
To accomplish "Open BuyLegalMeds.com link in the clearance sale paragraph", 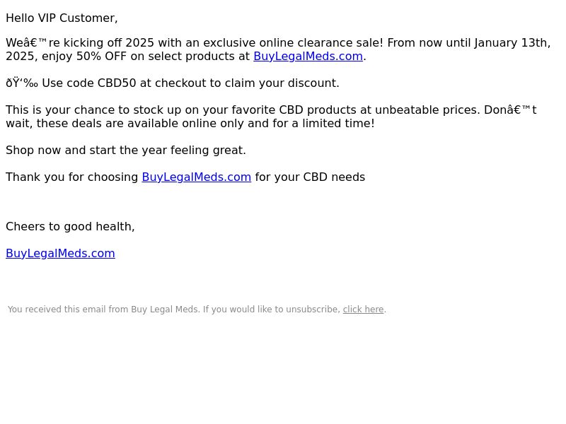I will [x=308, y=57].
